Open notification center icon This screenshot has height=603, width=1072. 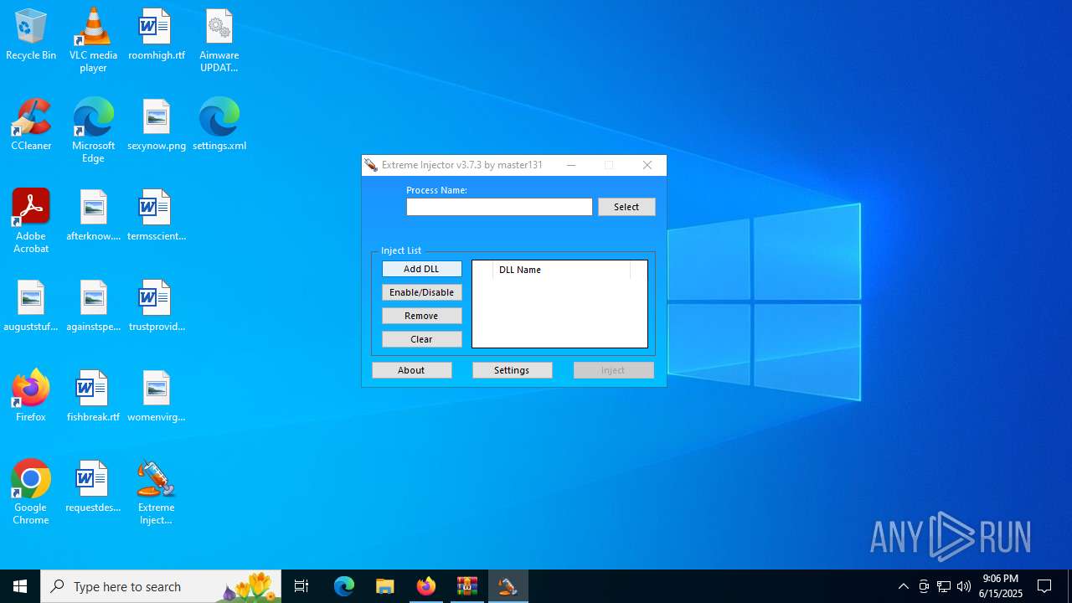point(1044,586)
